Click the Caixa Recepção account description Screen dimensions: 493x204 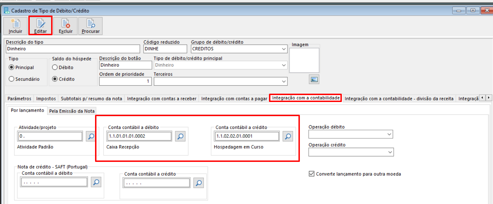(123, 147)
